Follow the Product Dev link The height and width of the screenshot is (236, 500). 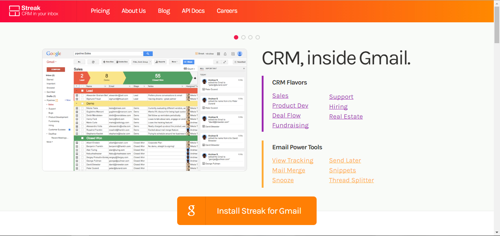[290, 105]
